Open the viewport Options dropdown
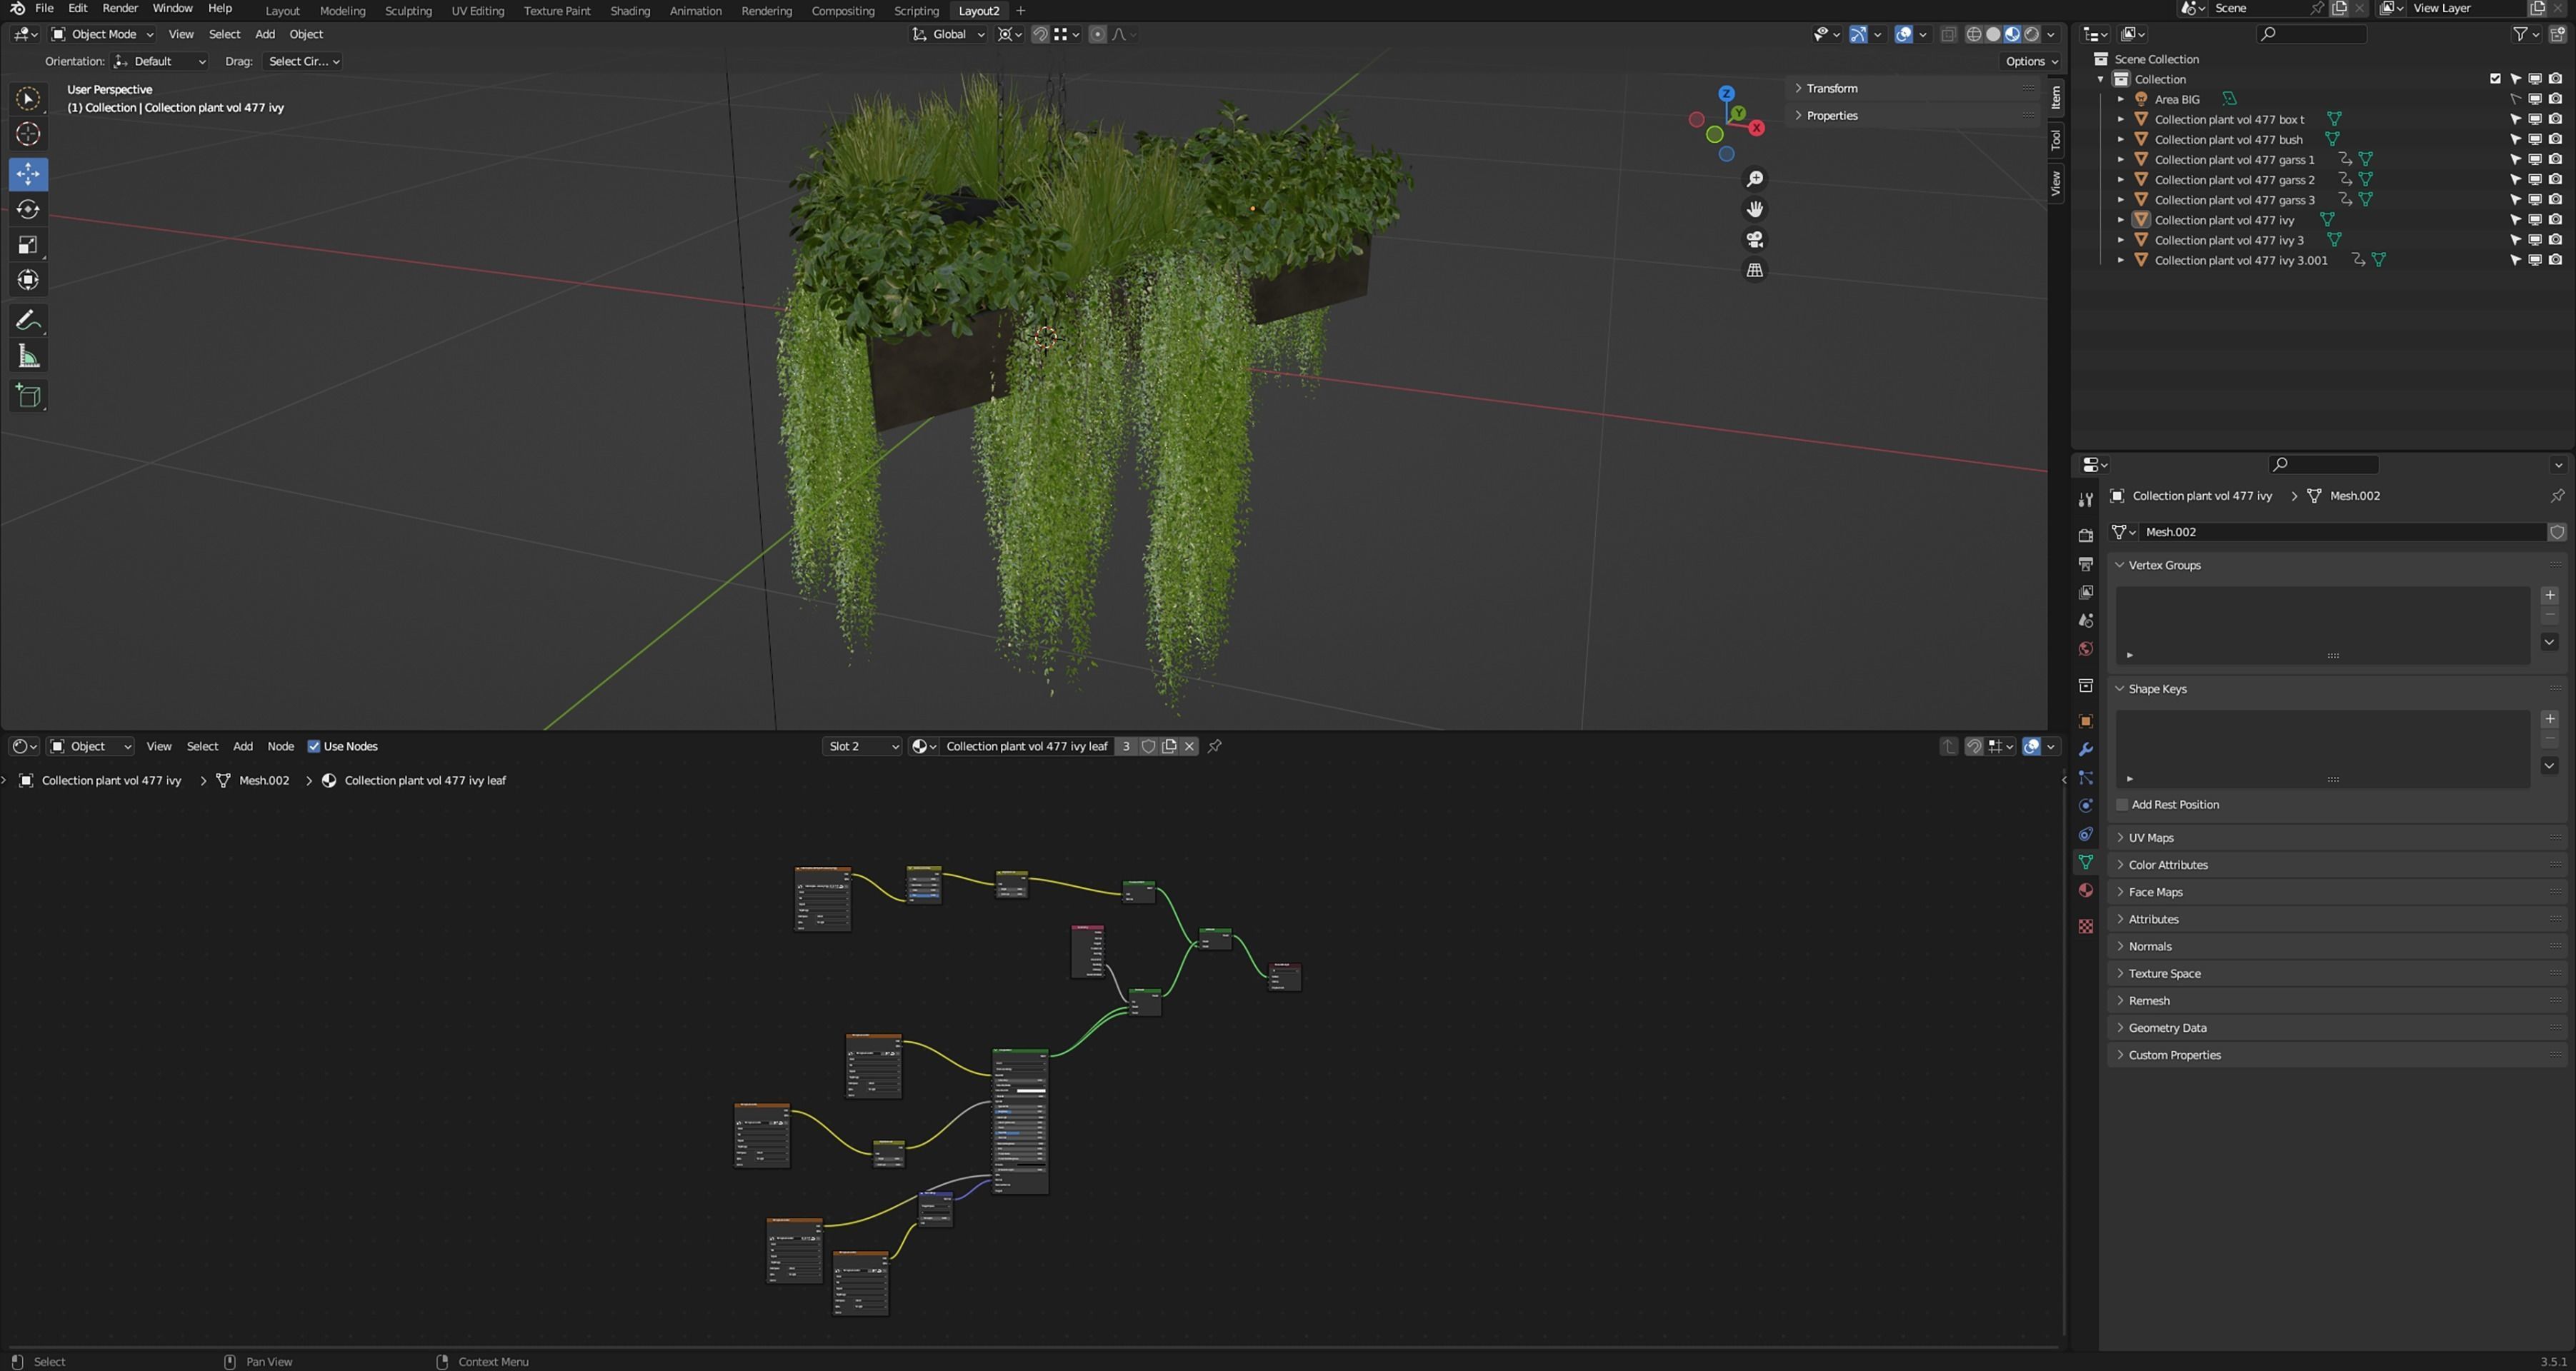Image resolution: width=2576 pixels, height=1371 pixels. click(x=2031, y=61)
